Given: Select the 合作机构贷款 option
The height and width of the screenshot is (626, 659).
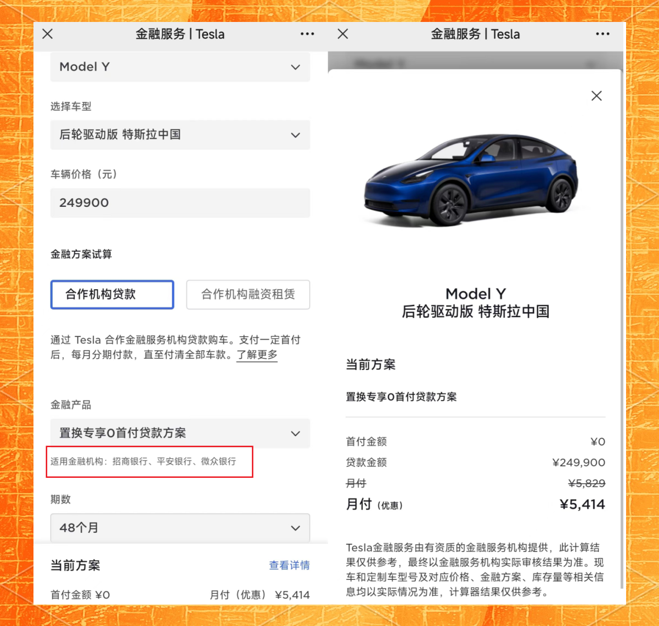Looking at the screenshot, I should 112,295.
